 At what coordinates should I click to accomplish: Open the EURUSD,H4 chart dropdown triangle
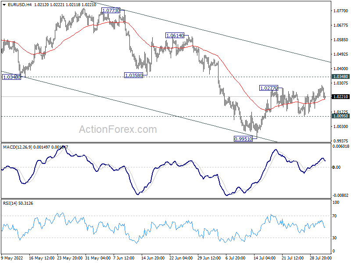point(4,5)
